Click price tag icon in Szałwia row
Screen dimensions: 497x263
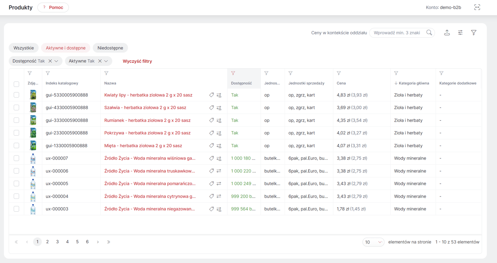pos(212,108)
